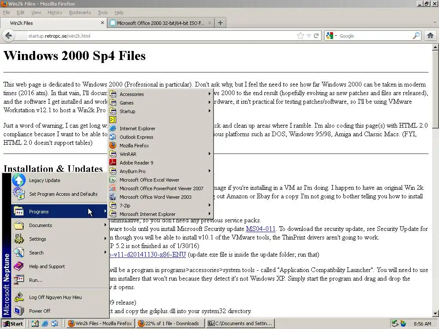Click the Start button
439x329 pixels.
pos(13,324)
